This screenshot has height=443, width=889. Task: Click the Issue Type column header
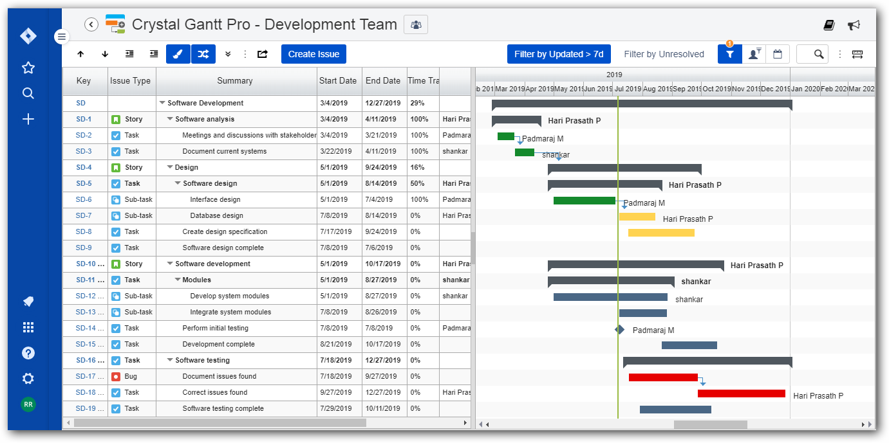point(132,81)
